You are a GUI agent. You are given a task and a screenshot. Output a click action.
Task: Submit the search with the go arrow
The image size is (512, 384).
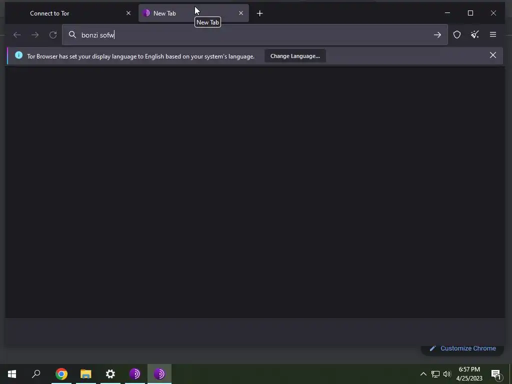click(437, 34)
